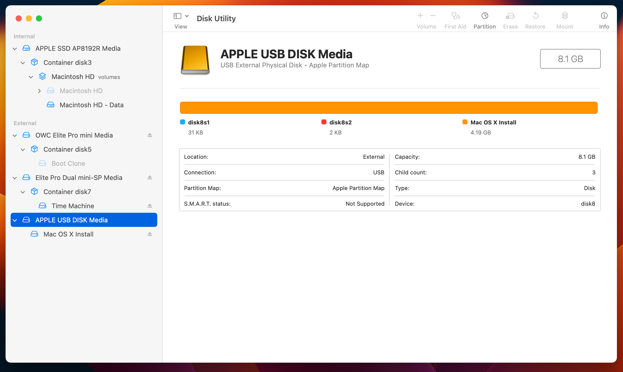623x372 pixels.
Task: Eject OWC Elite Pro mini Media
Action: (x=150, y=135)
